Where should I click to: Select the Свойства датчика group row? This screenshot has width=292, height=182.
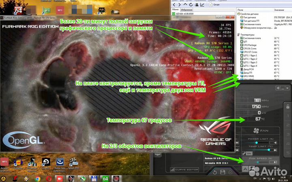coord(248,14)
